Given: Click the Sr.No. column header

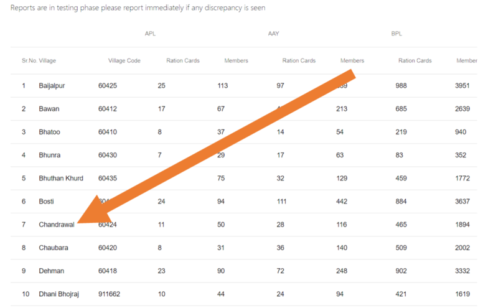Looking at the screenshot, I should (x=30, y=60).
